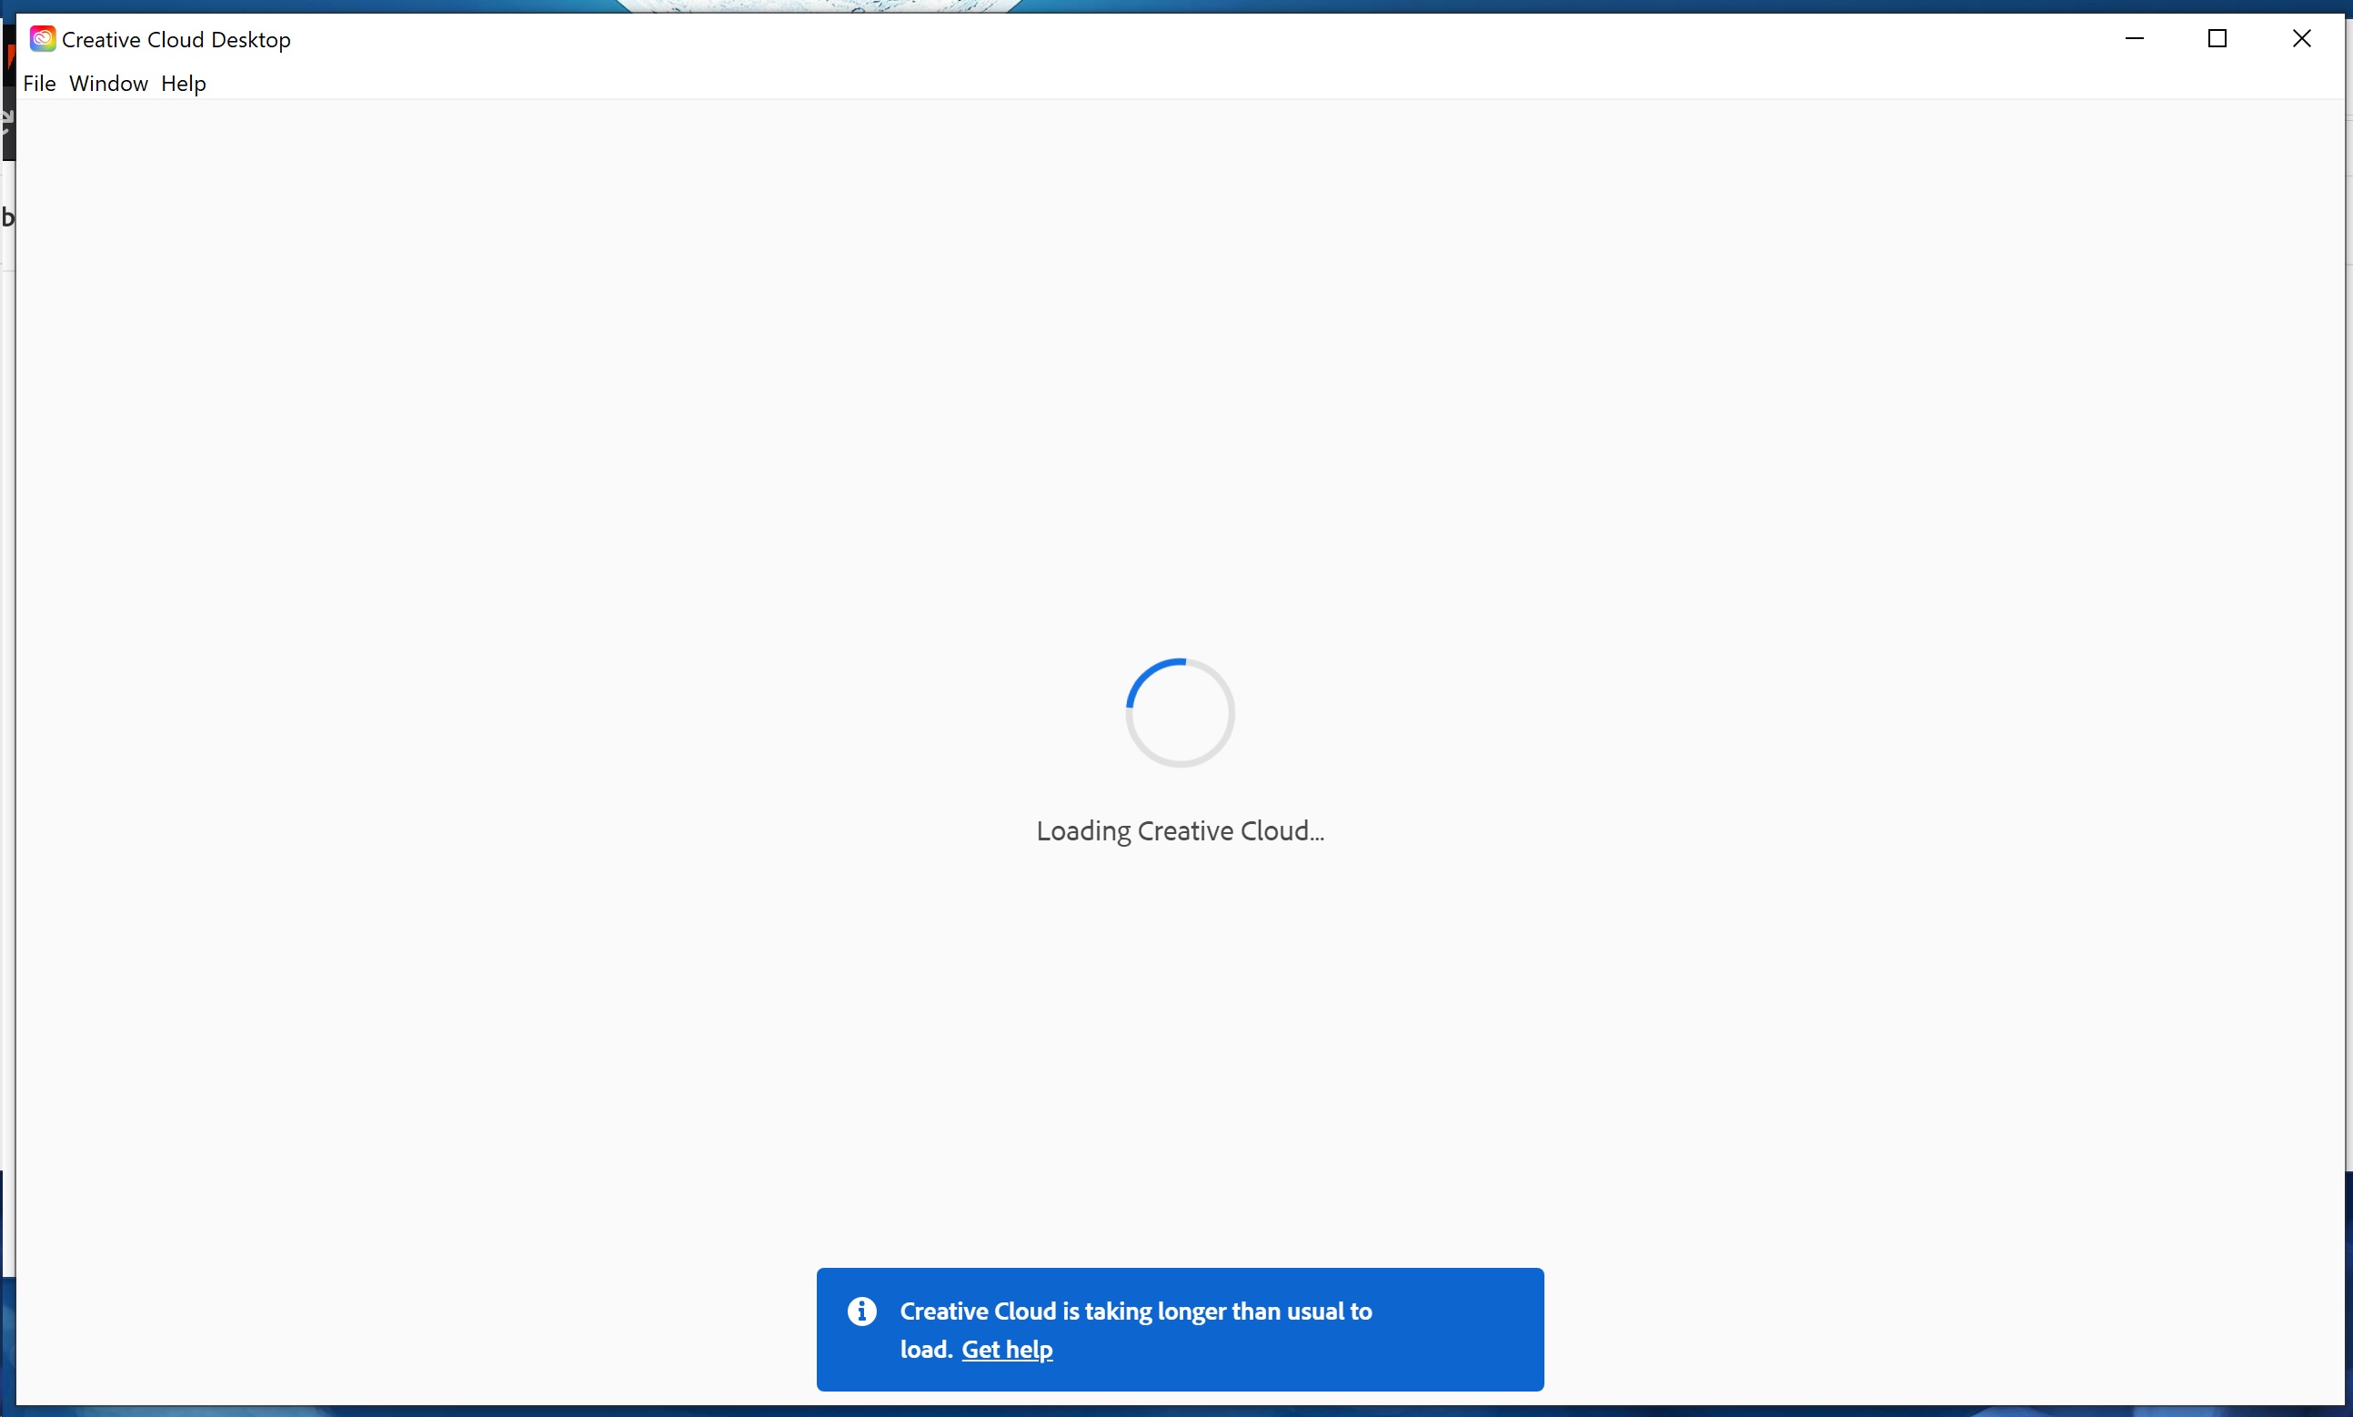Click the Creative Cloud logo in title bar
Viewport: 2353px width, 1417px height.
(x=42, y=39)
